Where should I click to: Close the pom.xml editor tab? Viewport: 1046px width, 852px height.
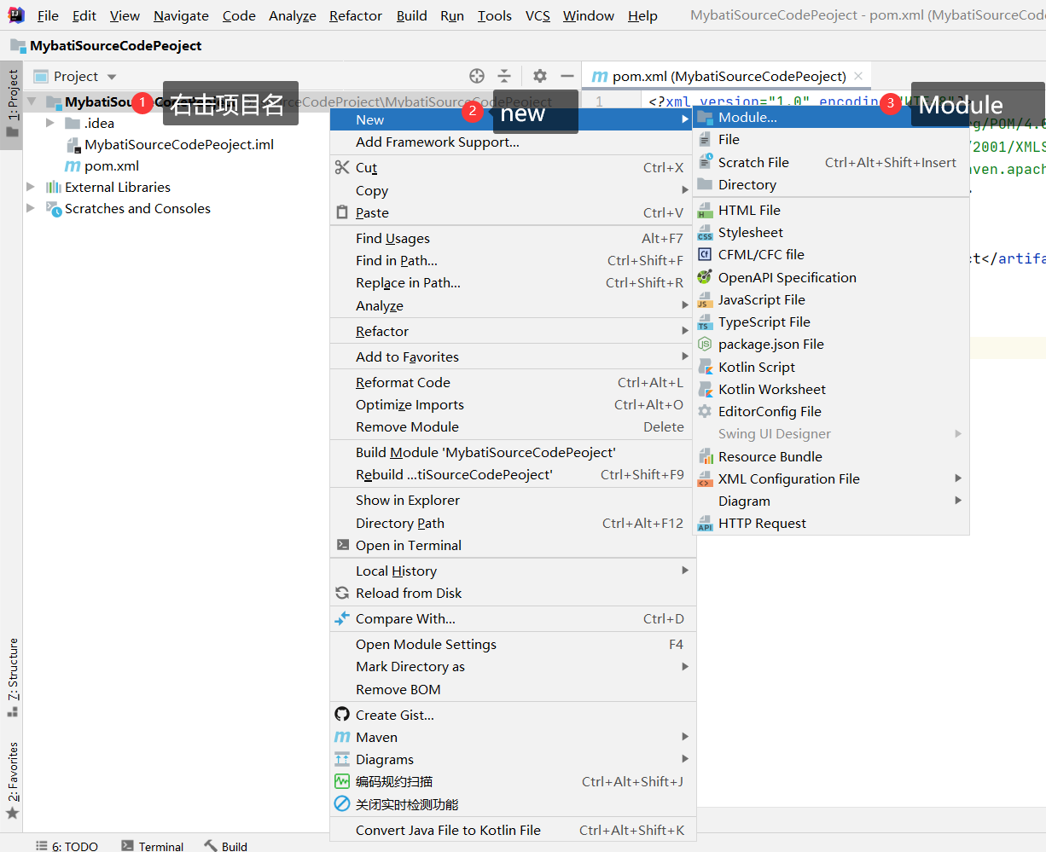(858, 76)
